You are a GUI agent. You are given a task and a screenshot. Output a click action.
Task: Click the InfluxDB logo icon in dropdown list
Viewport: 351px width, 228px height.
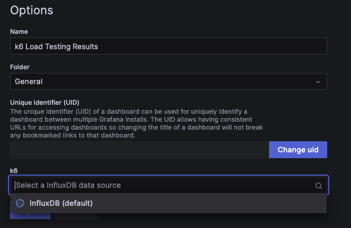tap(20, 203)
